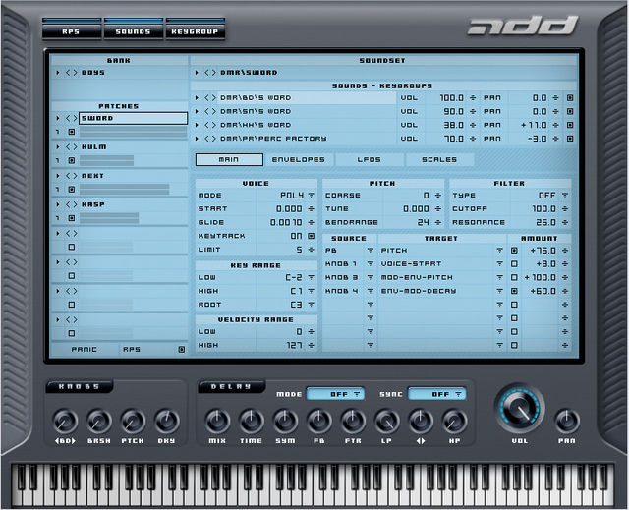Adjust the DMR\BD\S WORD volume stepper
This screenshot has height=510, width=629.
(x=473, y=98)
